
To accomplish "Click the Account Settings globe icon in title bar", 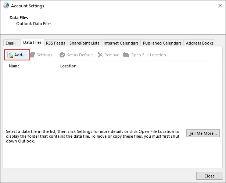I will (6, 6).
